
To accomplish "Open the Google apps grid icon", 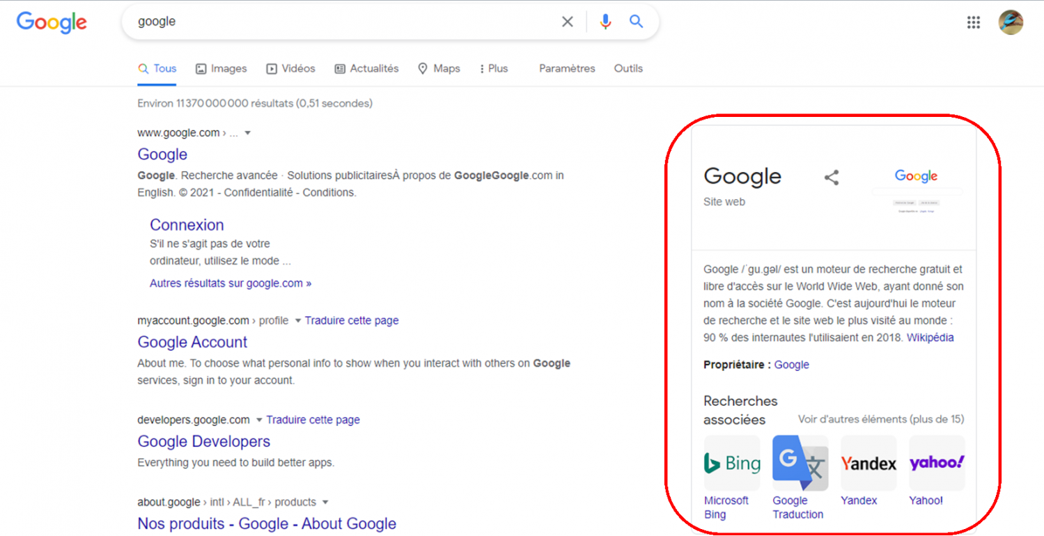I will pos(974,22).
